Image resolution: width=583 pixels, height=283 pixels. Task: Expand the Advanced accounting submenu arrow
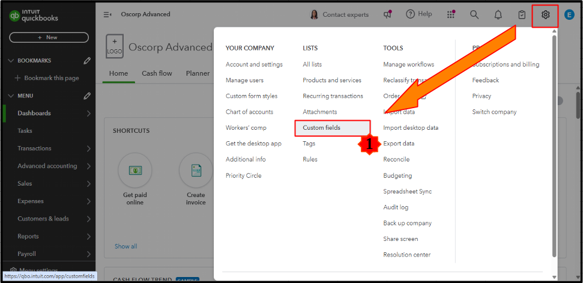click(x=88, y=166)
